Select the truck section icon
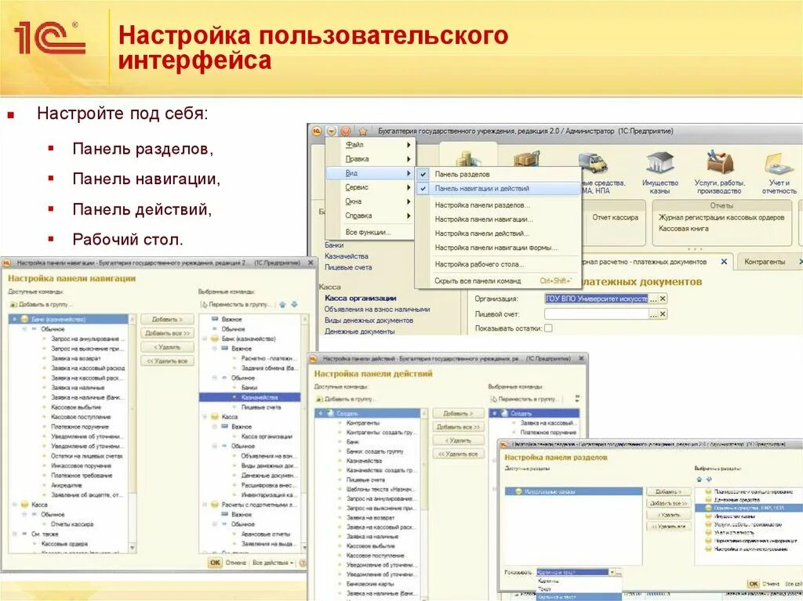The image size is (803, 601). (593, 164)
